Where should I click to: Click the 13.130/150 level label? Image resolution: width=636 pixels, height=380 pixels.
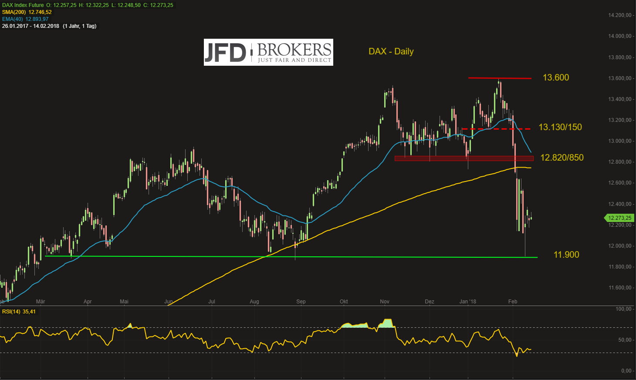coord(560,127)
